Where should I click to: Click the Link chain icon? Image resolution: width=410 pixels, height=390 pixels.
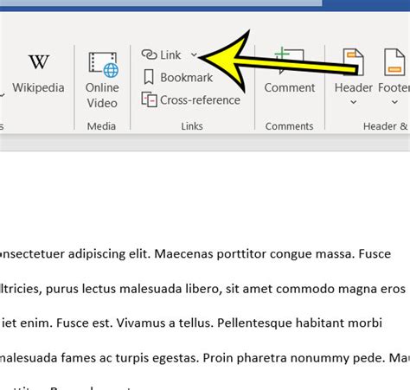tap(149, 54)
